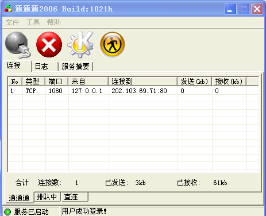Screen dimensions: 266x216
Task: Click the yellow walking person icon
Action: coord(112,44)
